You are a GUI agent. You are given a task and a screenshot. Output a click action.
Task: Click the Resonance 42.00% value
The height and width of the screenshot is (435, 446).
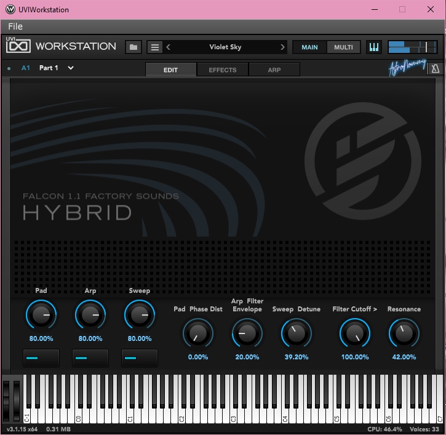click(404, 357)
